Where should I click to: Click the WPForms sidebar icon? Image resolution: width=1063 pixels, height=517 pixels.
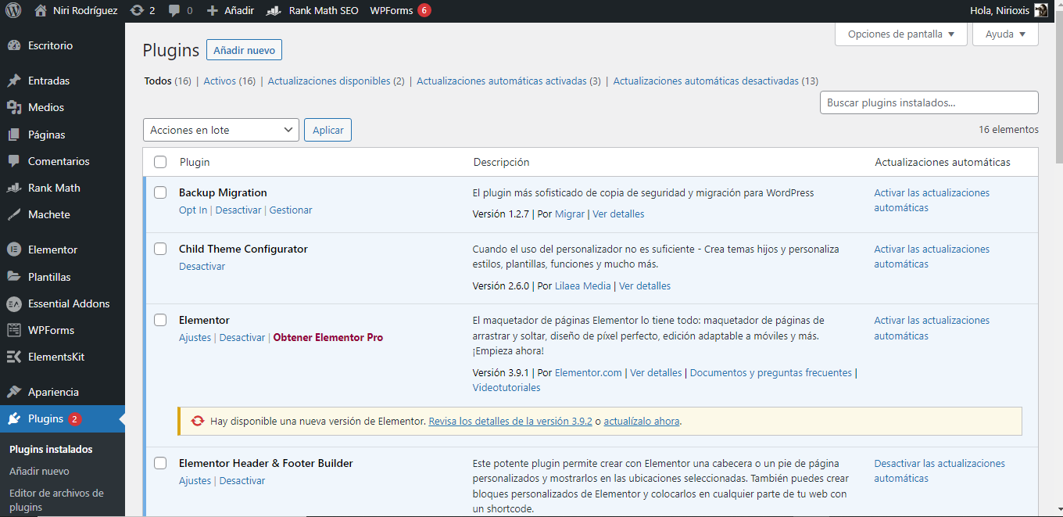(14, 330)
